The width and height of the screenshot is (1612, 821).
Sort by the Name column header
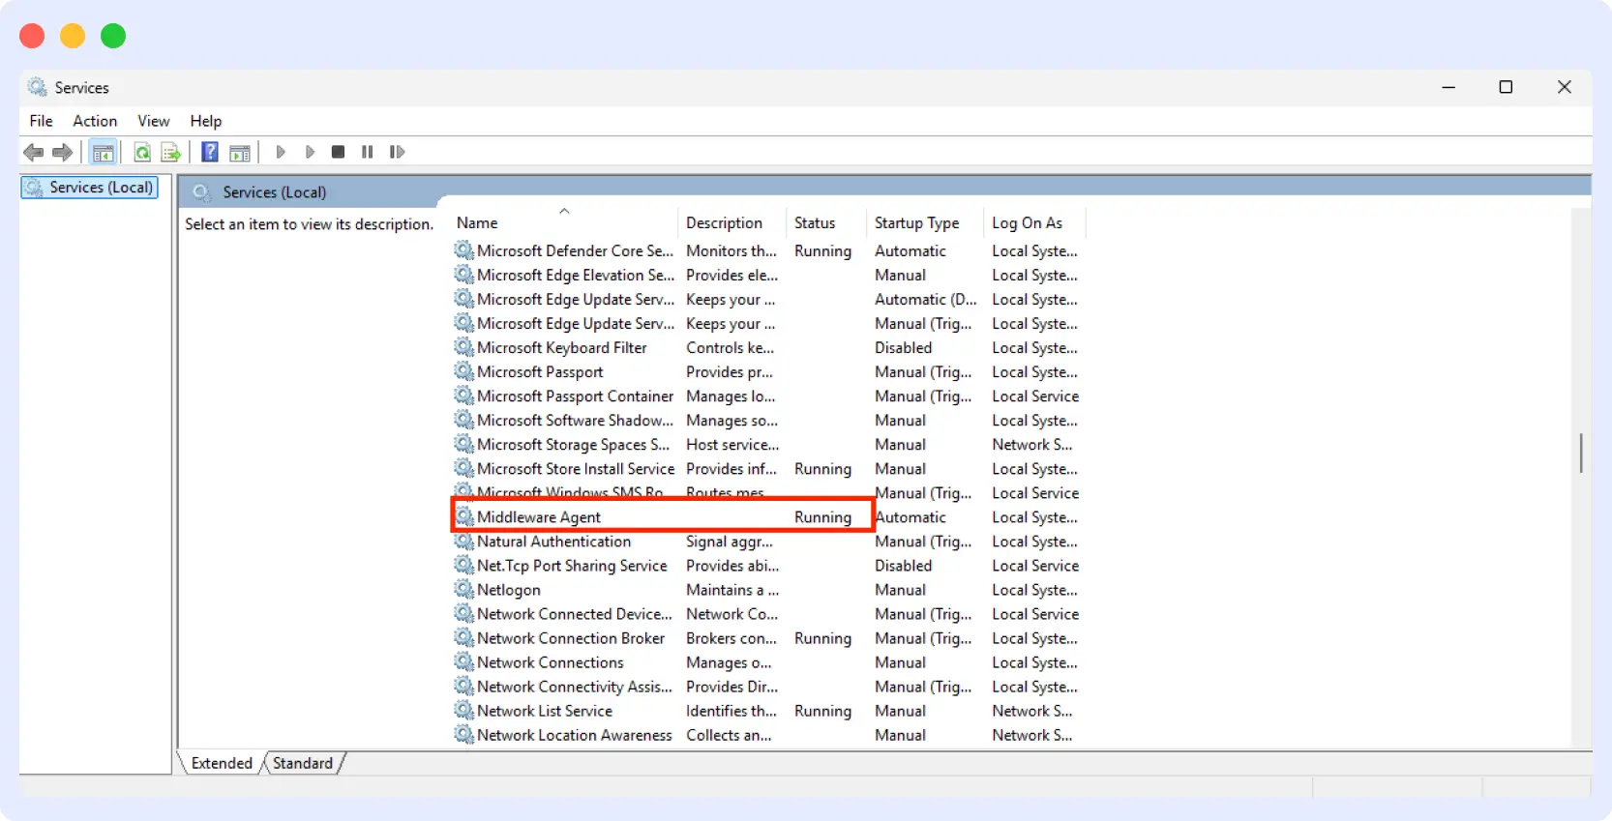[x=565, y=222]
